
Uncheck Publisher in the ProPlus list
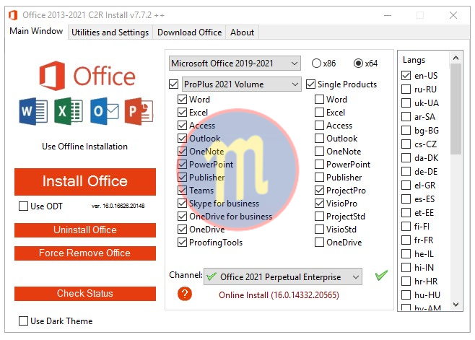pyautogui.click(x=182, y=178)
